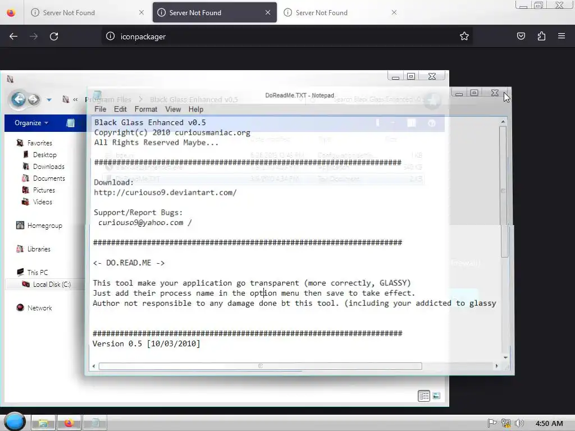Screen dimensions: 575x431
Task: Open the View menu in Notepad
Action: point(173,109)
